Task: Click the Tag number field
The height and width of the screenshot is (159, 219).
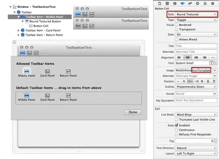Action: (195, 141)
